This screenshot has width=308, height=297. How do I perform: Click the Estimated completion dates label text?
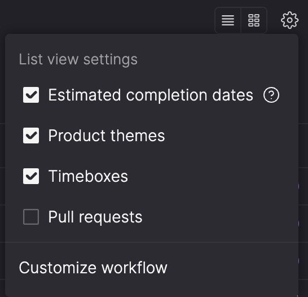tap(151, 95)
